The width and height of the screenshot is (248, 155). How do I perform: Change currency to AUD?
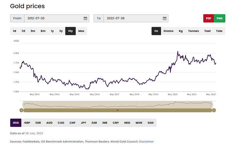point(49,123)
